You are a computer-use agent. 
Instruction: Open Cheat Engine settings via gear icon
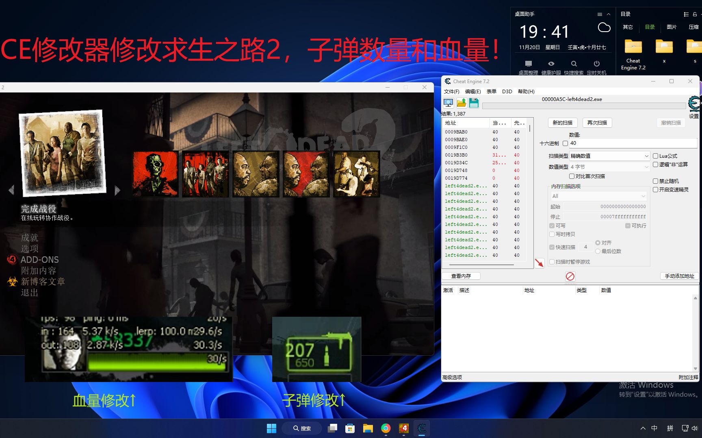pyautogui.click(x=693, y=102)
